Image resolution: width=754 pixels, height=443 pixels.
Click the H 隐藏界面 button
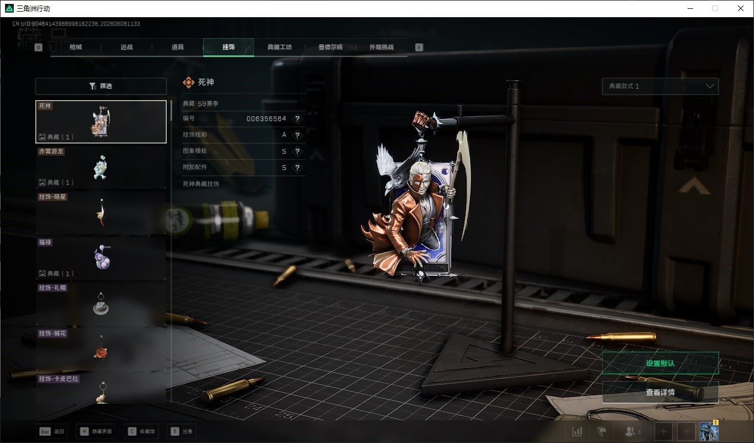click(x=96, y=431)
